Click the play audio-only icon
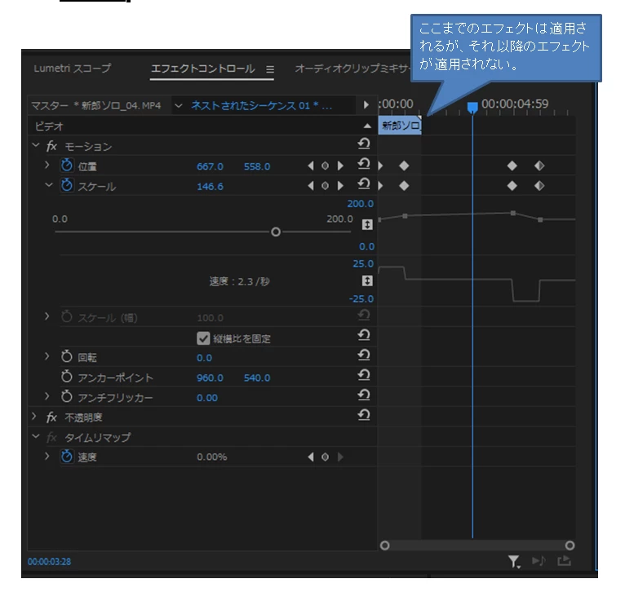 tap(539, 561)
